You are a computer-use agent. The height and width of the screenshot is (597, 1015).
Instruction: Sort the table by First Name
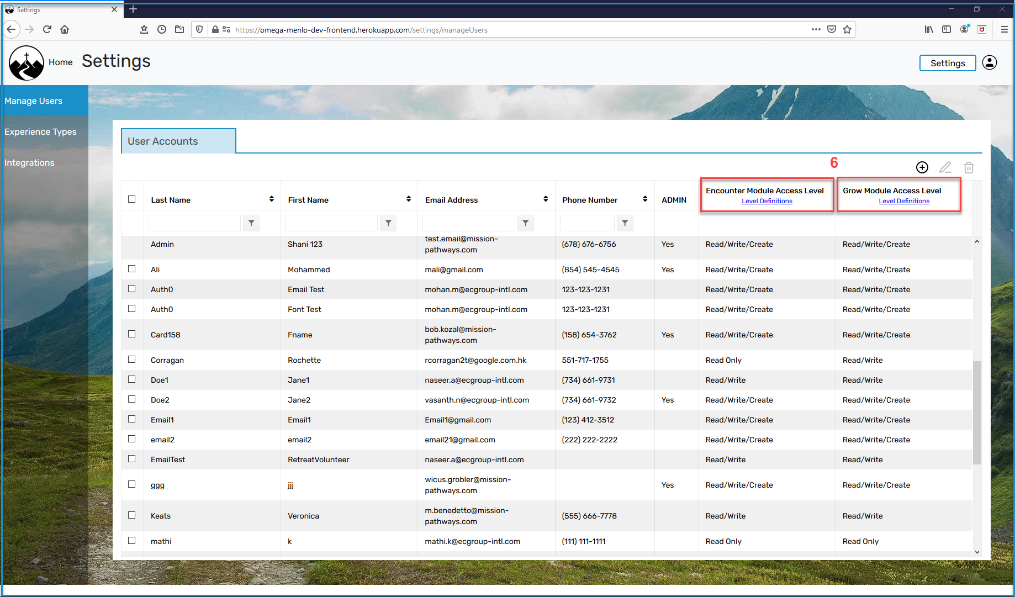pyautogui.click(x=408, y=199)
